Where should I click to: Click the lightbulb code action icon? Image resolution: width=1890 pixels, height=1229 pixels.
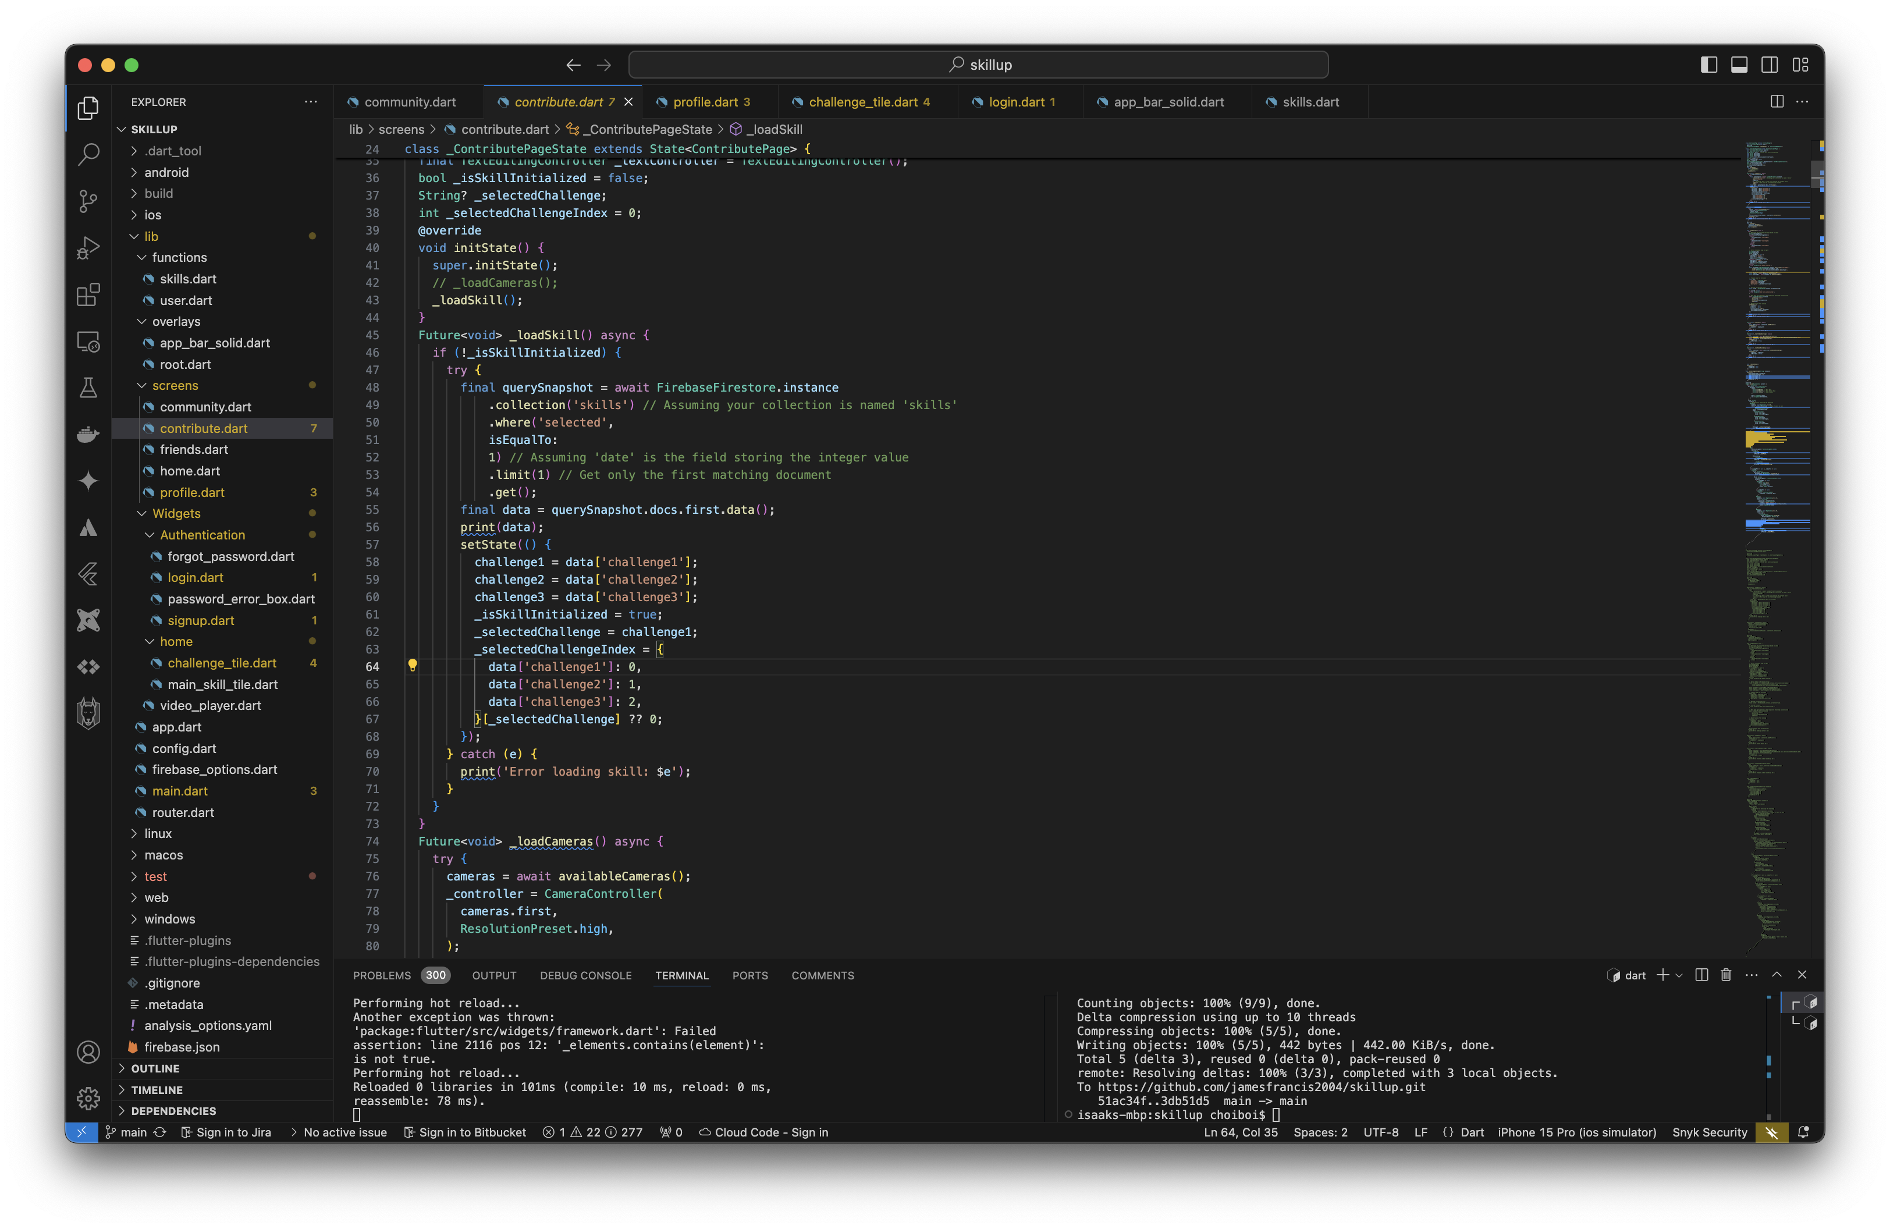(412, 665)
